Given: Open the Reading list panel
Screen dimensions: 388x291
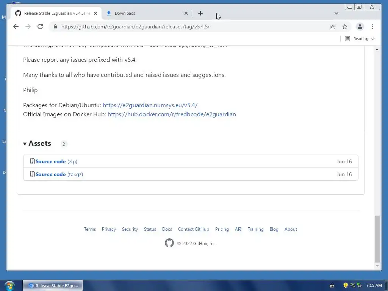Looking at the screenshot, I should tap(360, 39).
